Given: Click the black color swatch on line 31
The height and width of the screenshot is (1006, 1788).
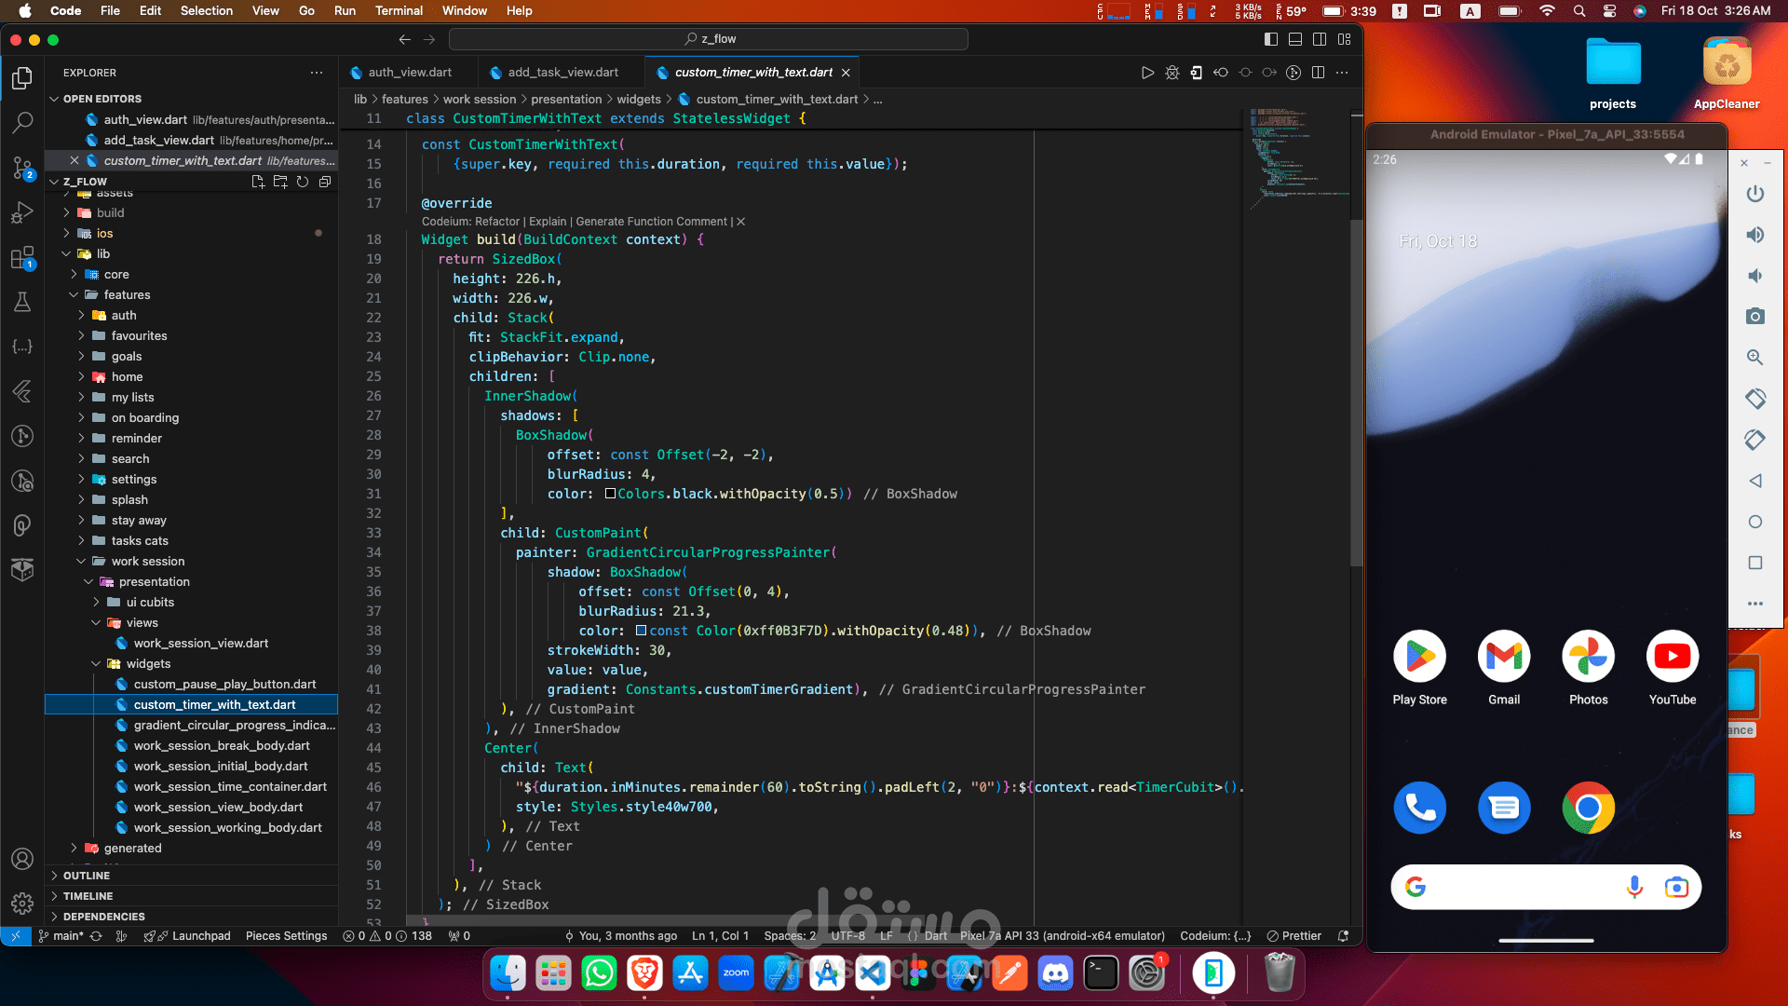Looking at the screenshot, I should coord(610,494).
